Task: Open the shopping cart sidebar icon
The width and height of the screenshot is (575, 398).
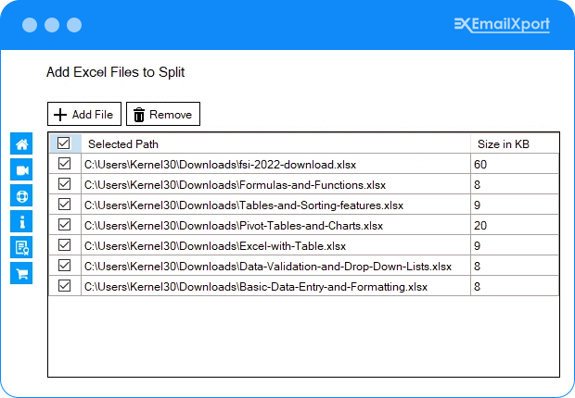Action: (21, 273)
